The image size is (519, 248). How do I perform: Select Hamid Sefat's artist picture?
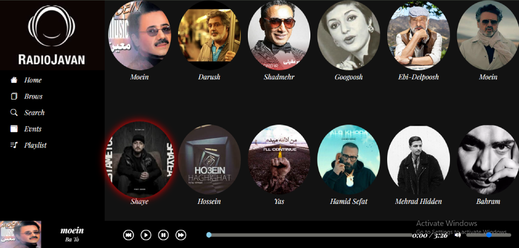[349, 159]
